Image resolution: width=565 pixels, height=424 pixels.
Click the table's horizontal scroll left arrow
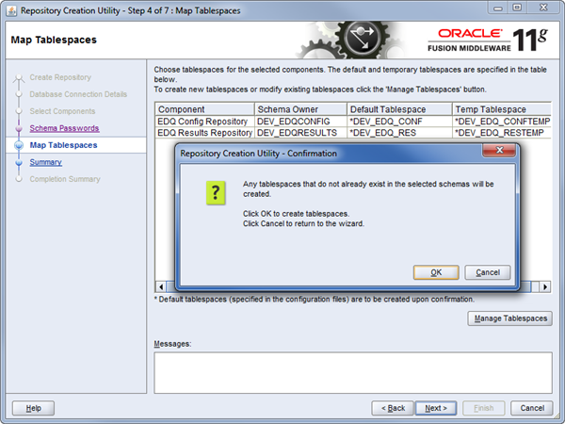point(161,287)
